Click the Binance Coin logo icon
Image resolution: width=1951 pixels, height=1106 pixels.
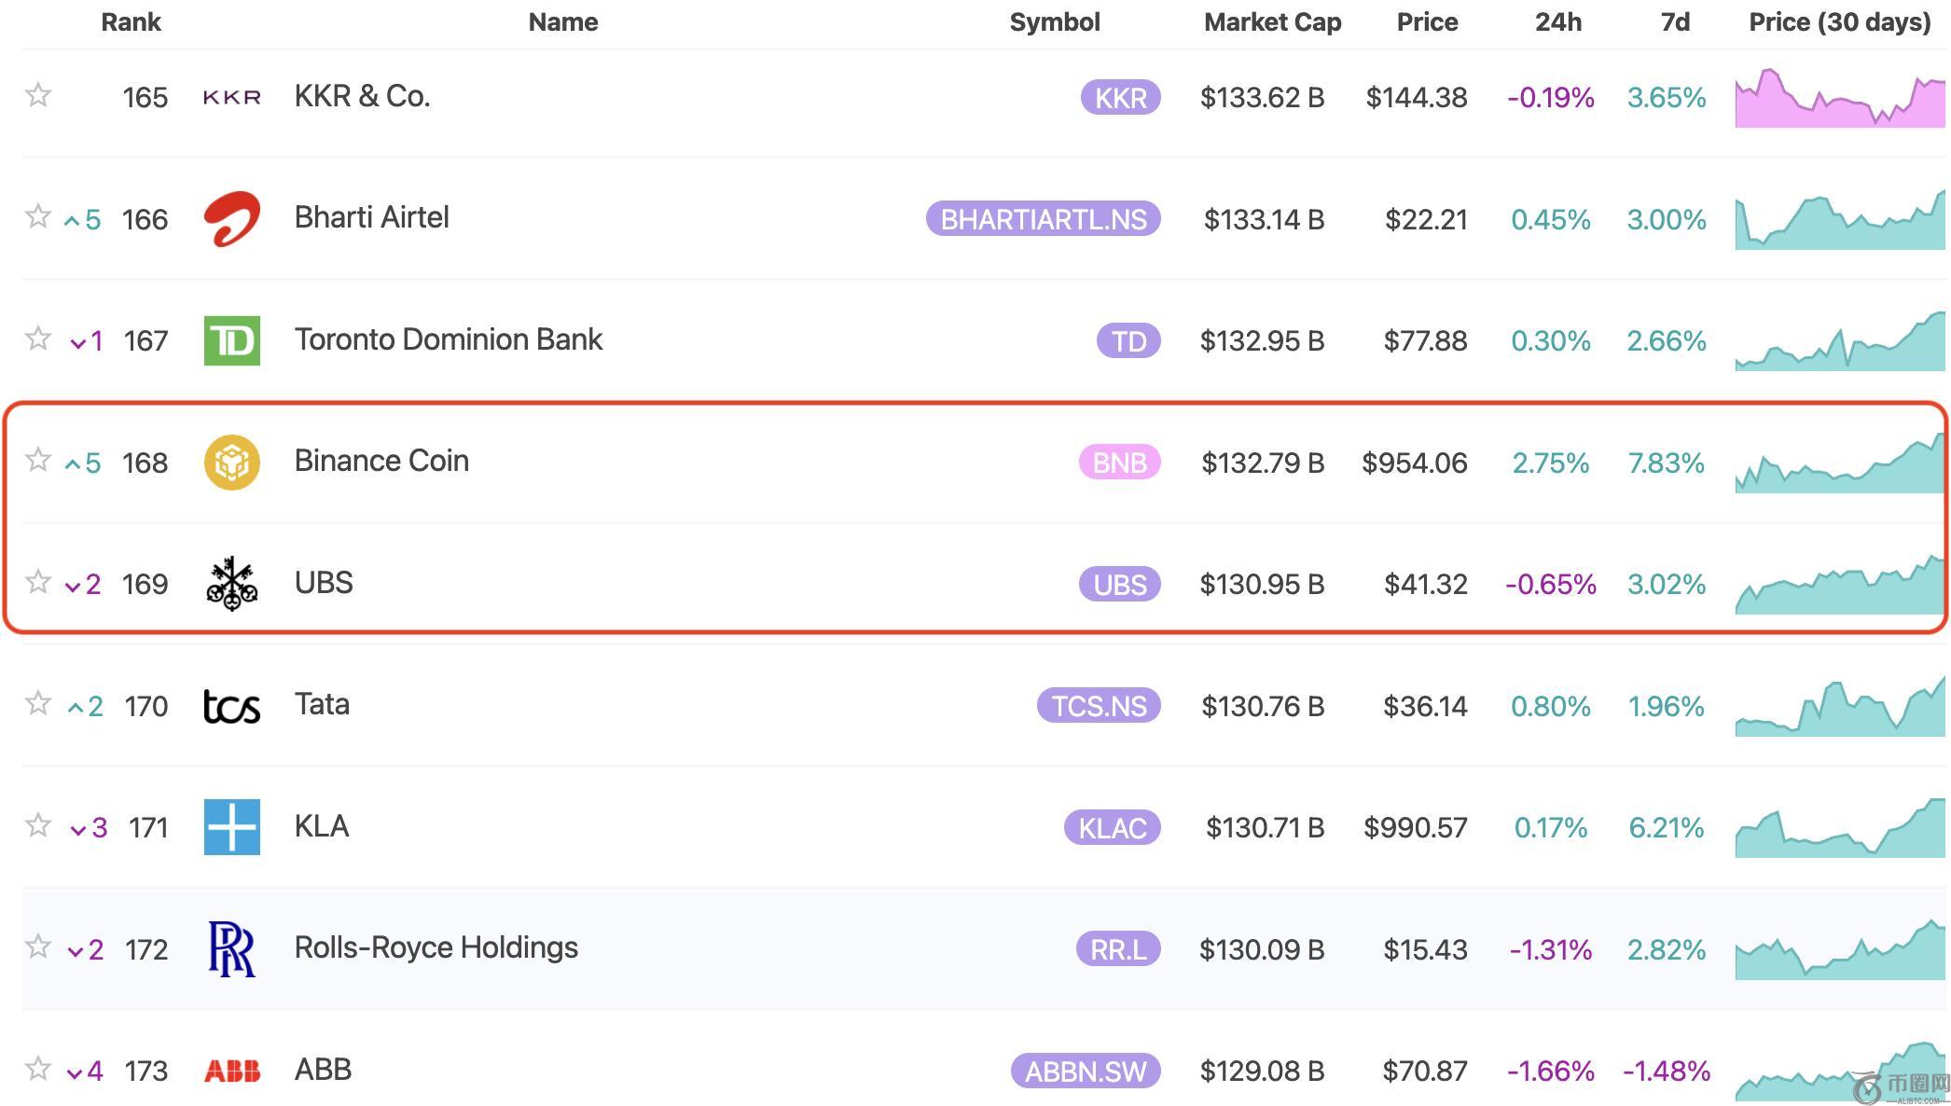[x=231, y=463]
